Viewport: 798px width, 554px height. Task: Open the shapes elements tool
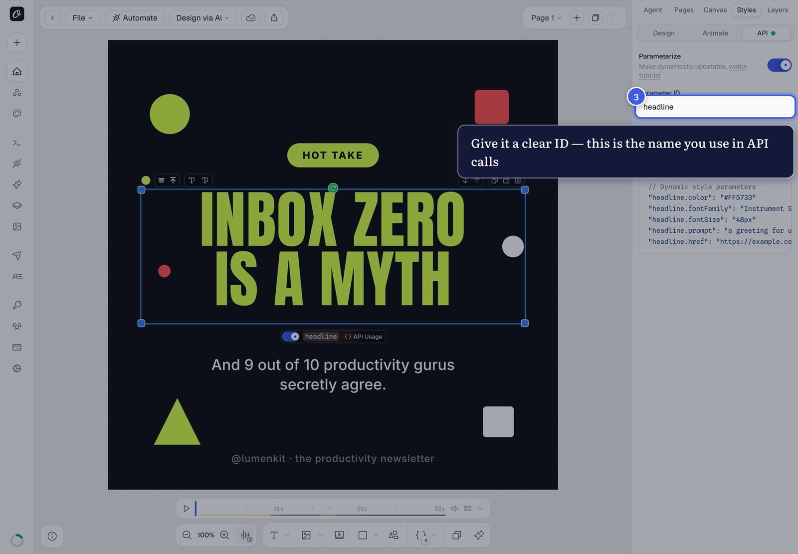(x=394, y=535)
